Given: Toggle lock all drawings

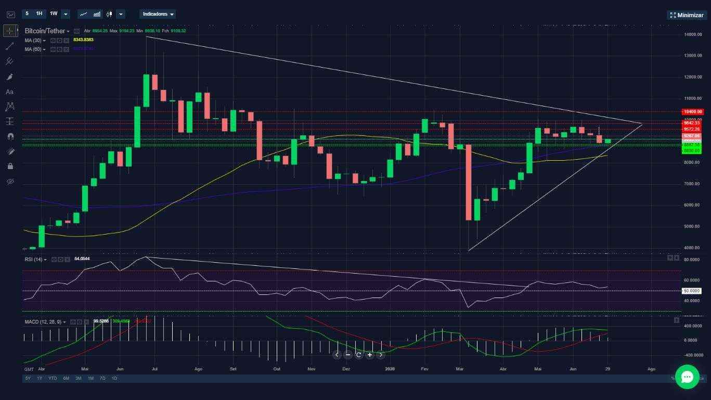Looking at the screenshot, I should pyautogui.click(x=9, y=166).
